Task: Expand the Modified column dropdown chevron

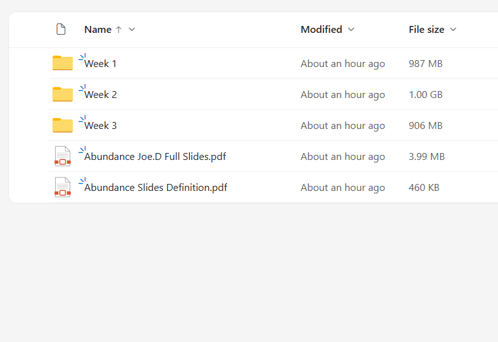Action: click(x=351, y=30)
